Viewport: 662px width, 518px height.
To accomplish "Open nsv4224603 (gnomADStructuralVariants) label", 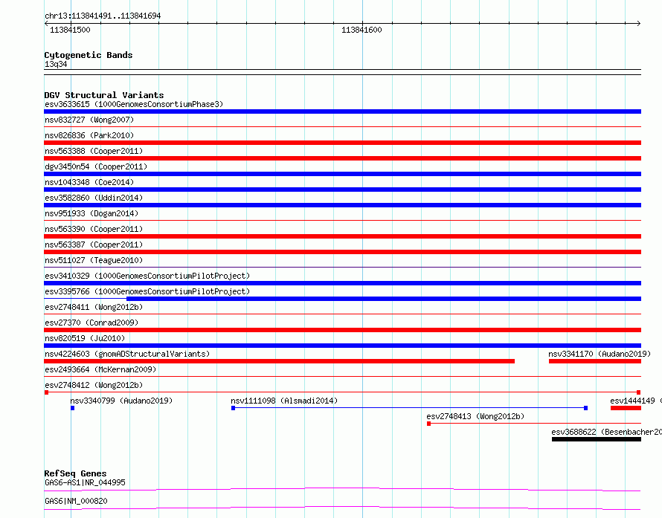I will tap(127, 354).
